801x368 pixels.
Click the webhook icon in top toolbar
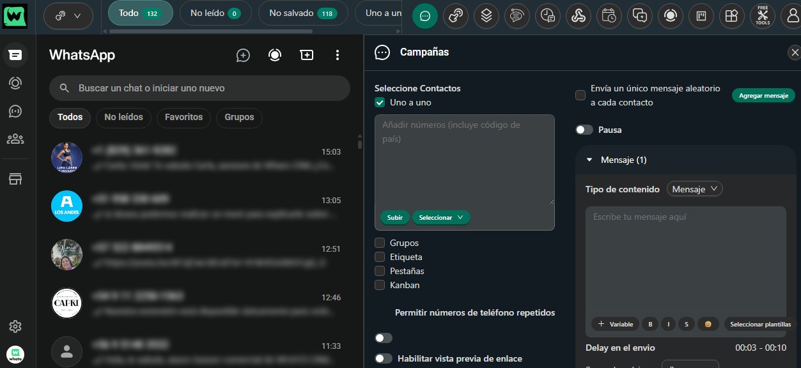(579, 16)
